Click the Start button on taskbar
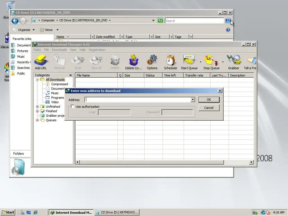Image resolution: width=288 pixels, height=216 pixels. click(x=8, y=212)
